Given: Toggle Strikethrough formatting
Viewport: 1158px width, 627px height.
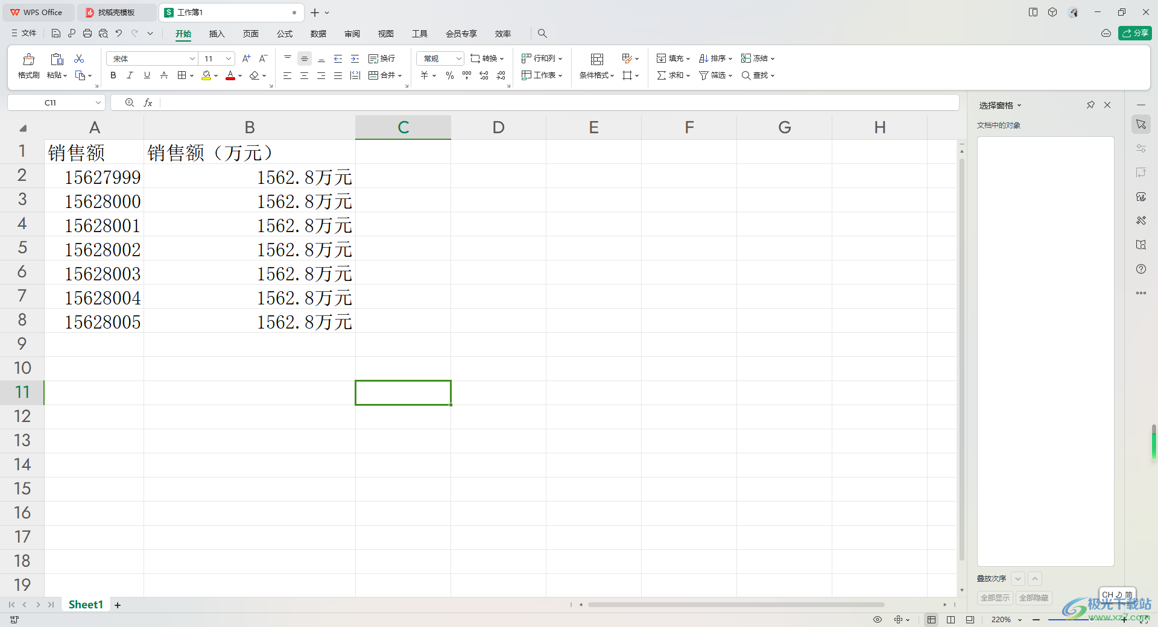Looking at the screenshot, I should [163, 75].
